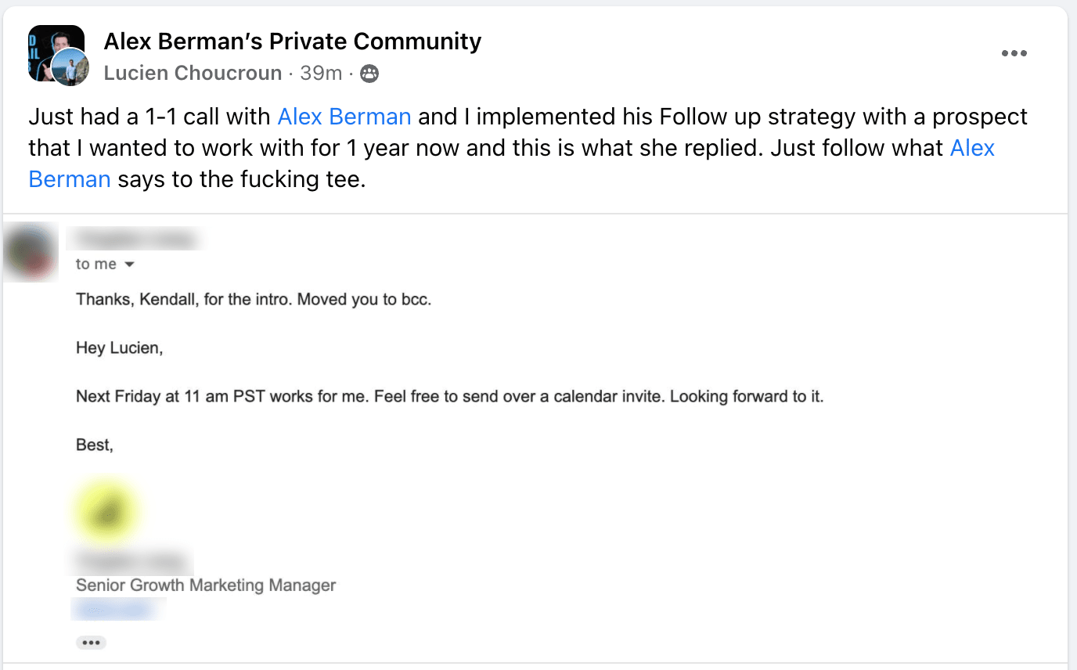Click the blurred sender avatar in email

(x=30, y=252)
